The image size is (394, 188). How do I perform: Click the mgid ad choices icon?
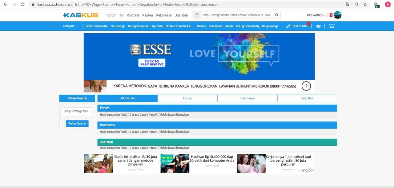pos(313,170)
